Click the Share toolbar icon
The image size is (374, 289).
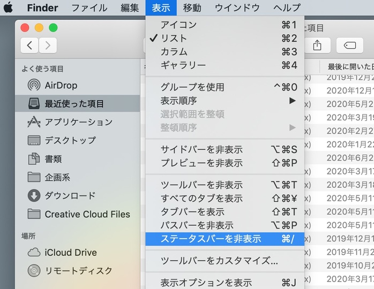[317, 45]
